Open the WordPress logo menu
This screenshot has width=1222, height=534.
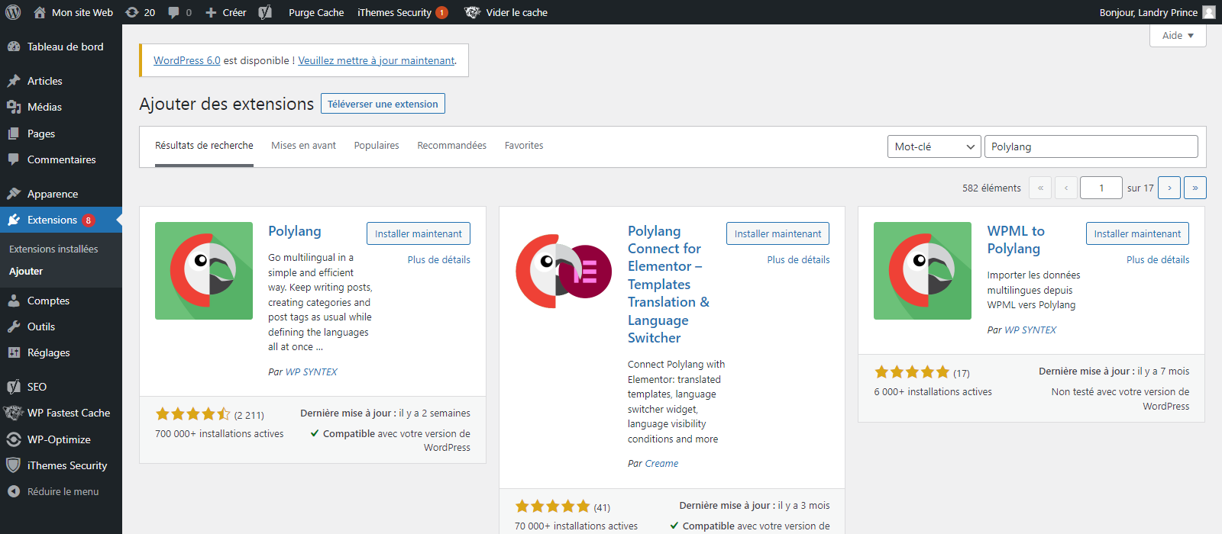pyautogui.click(x=13, y=12)
